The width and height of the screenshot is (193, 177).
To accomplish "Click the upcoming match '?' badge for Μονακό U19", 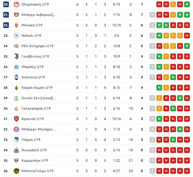I will (152, 25).
